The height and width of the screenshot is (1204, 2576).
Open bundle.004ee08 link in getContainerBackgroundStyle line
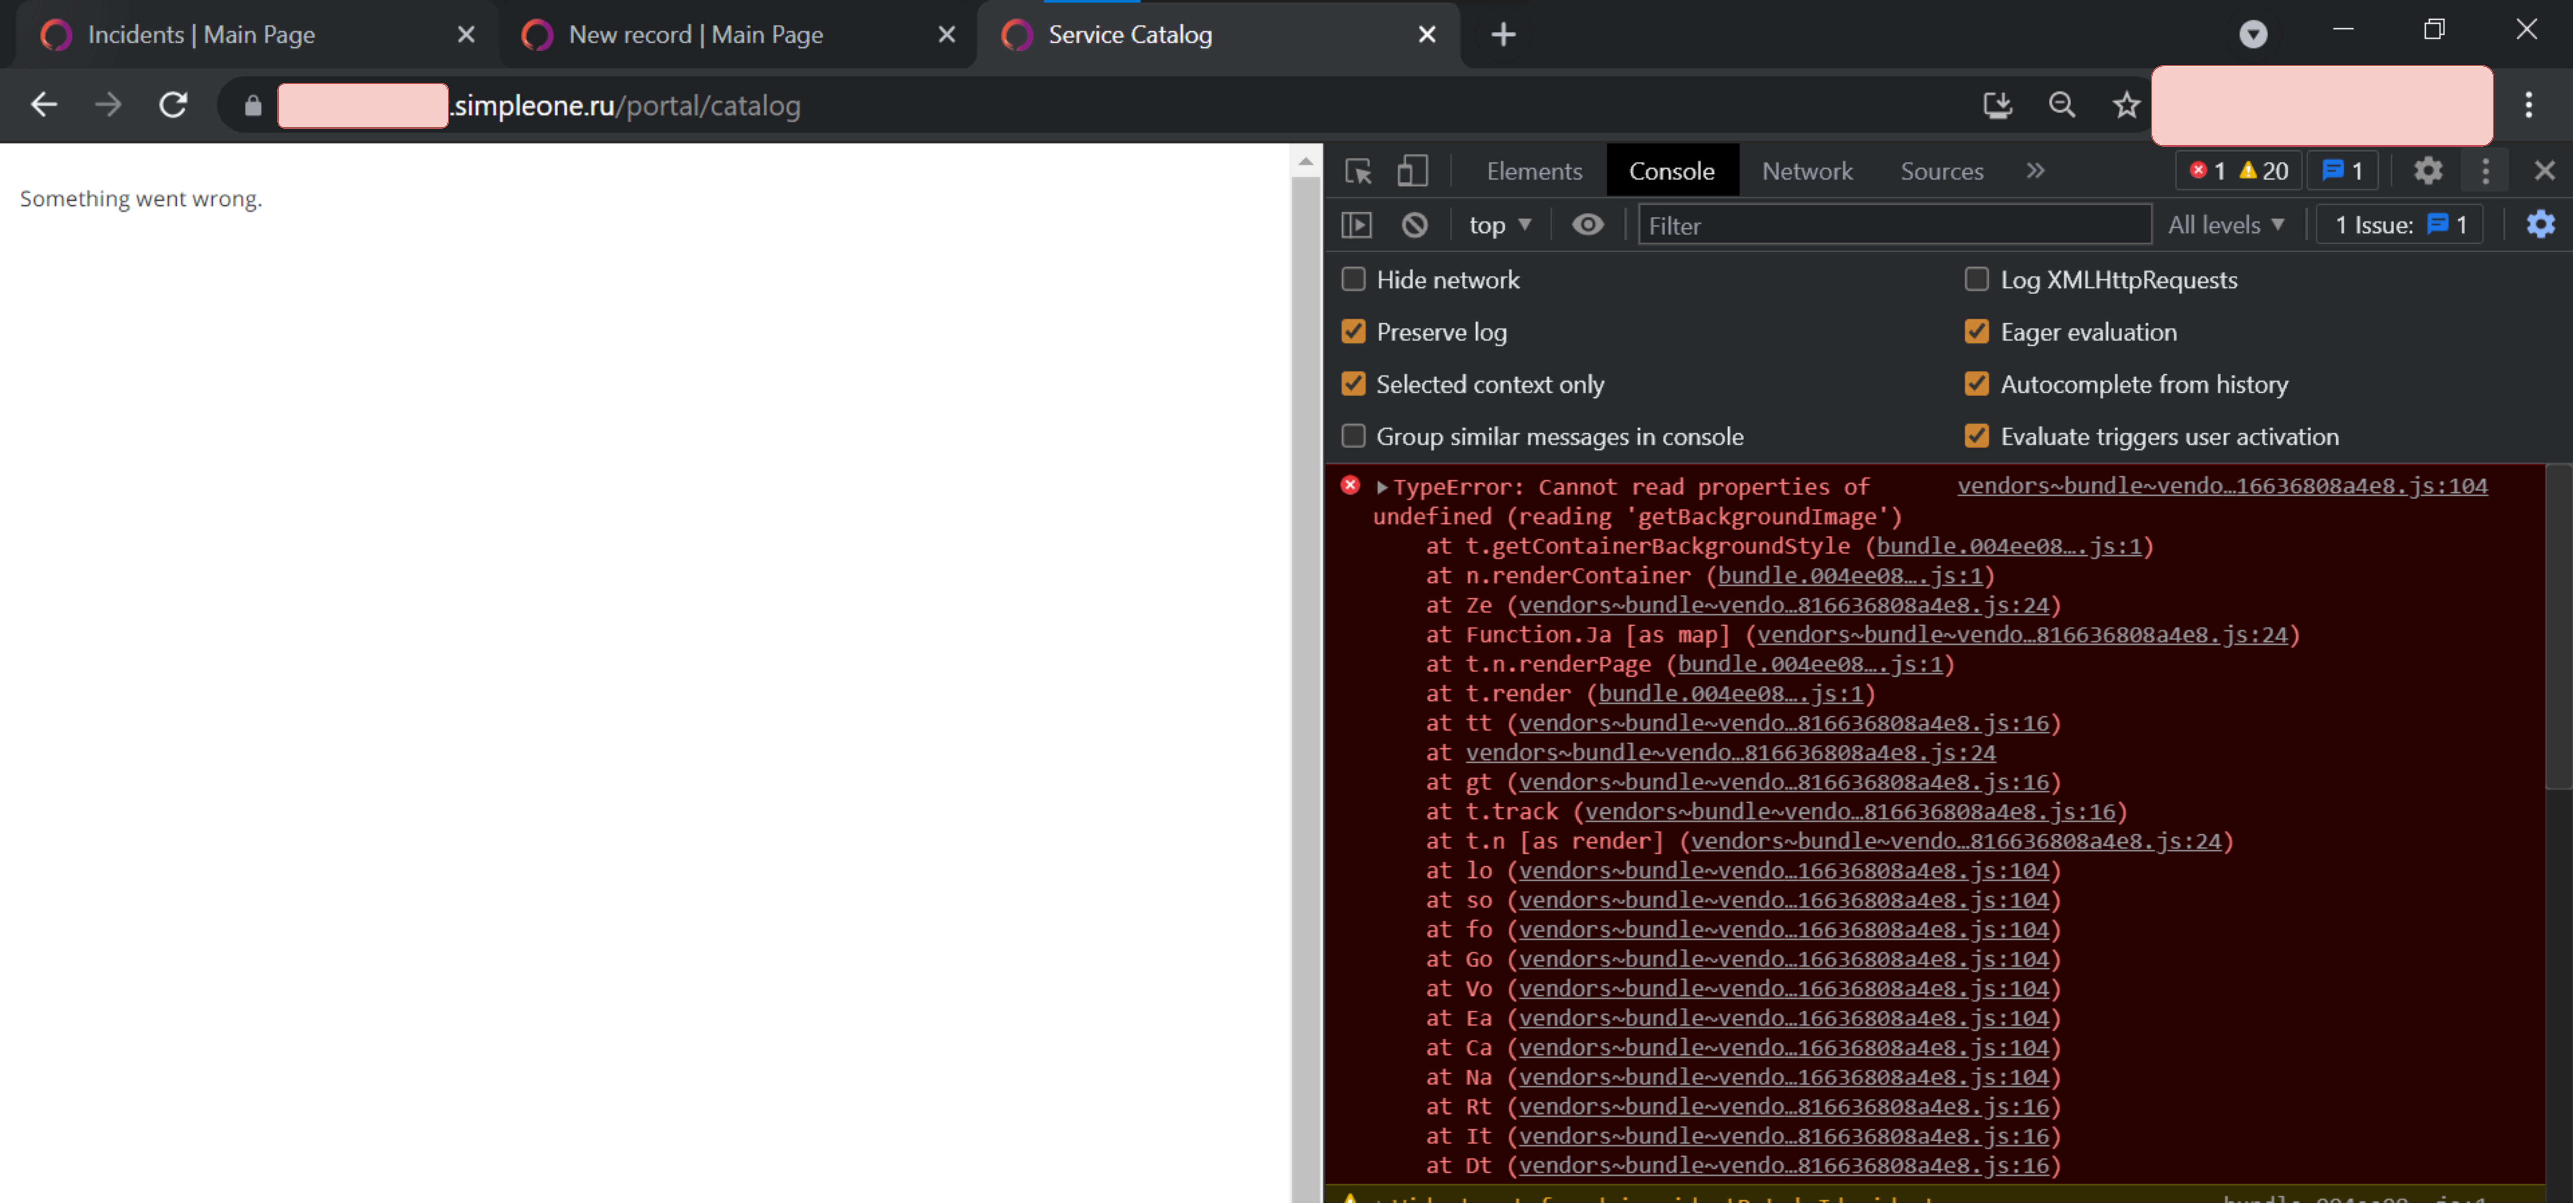[x=2008, y=546]
